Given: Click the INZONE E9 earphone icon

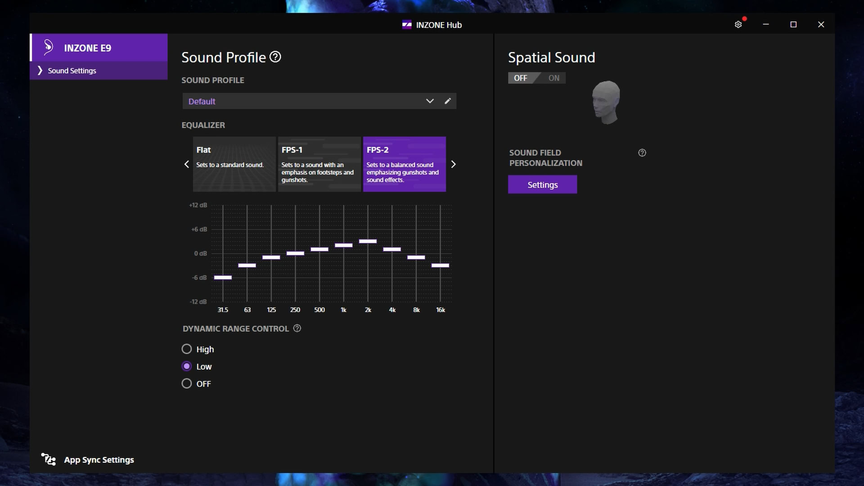Looking at the screenshot, I should coord(48,47).
